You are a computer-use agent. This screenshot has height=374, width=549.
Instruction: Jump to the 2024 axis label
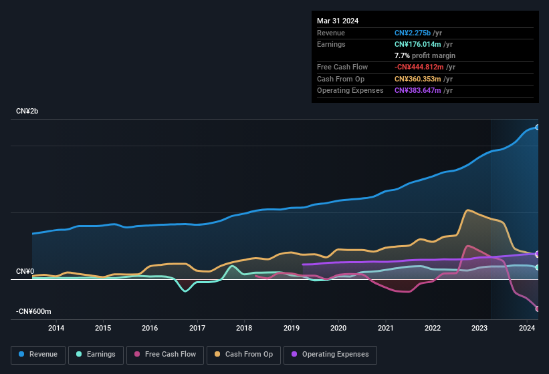527,328
